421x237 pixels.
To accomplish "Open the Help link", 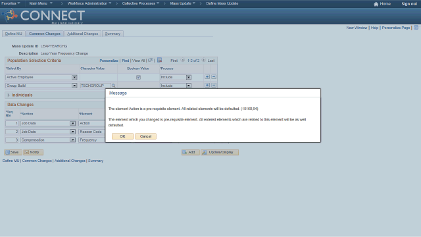I will (x=374, y=28).
